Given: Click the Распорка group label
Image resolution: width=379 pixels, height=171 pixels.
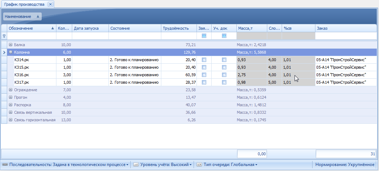Looking at the screenshot, I should (22, 105).
